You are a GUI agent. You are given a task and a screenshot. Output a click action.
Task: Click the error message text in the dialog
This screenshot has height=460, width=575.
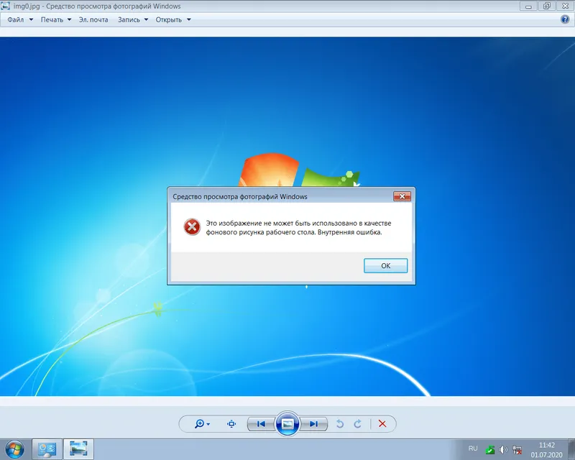[298, 227]
